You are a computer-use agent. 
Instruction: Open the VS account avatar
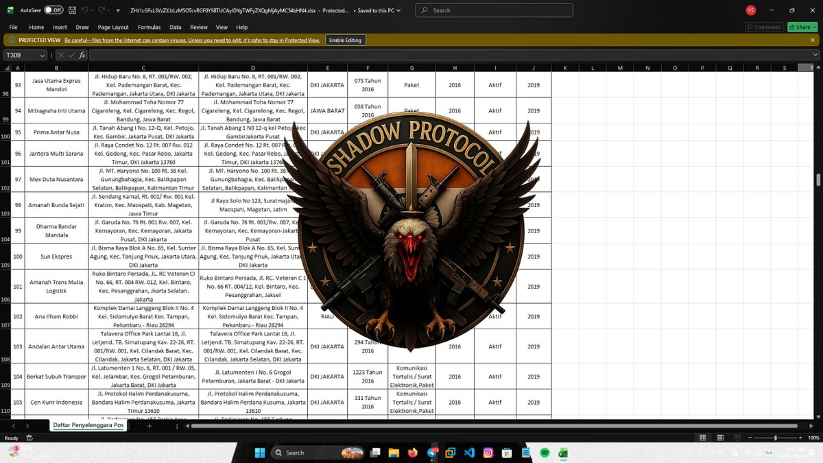(750, 10)
